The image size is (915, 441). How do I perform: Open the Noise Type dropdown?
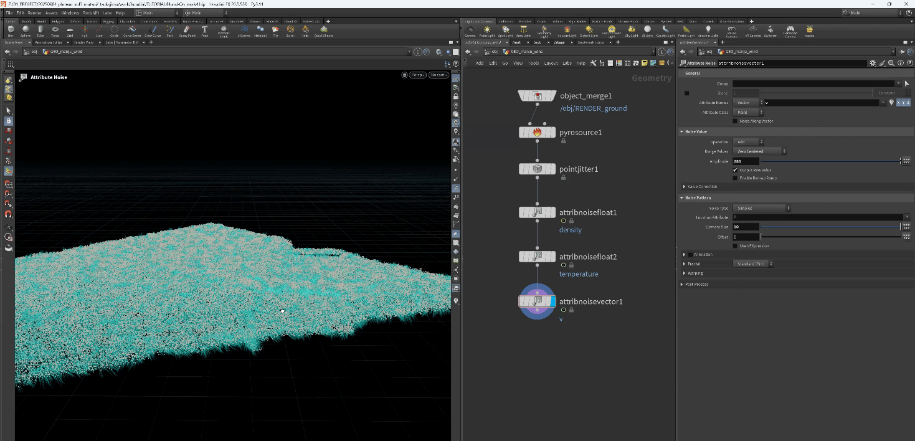[x=762, y=208]
